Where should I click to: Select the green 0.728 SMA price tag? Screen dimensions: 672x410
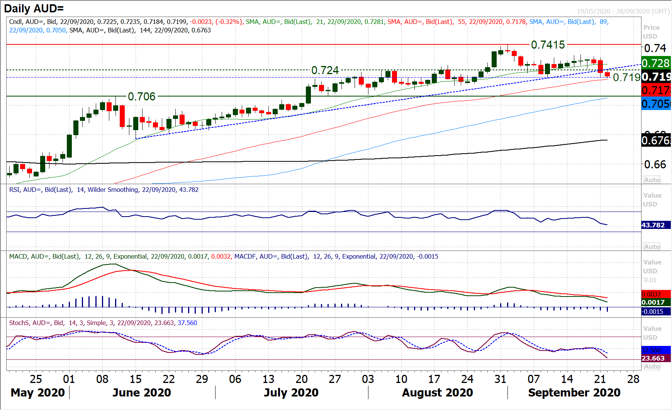tap(656, 63)
